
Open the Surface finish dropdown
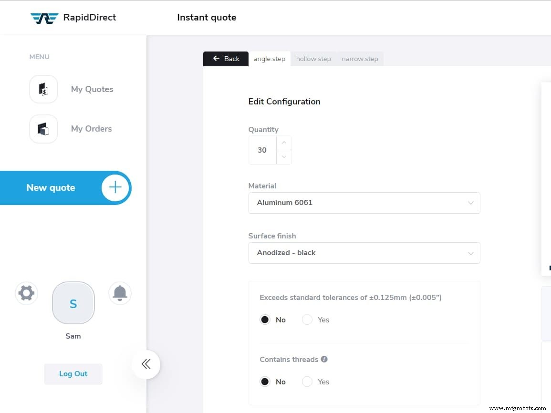coord(364,253)
